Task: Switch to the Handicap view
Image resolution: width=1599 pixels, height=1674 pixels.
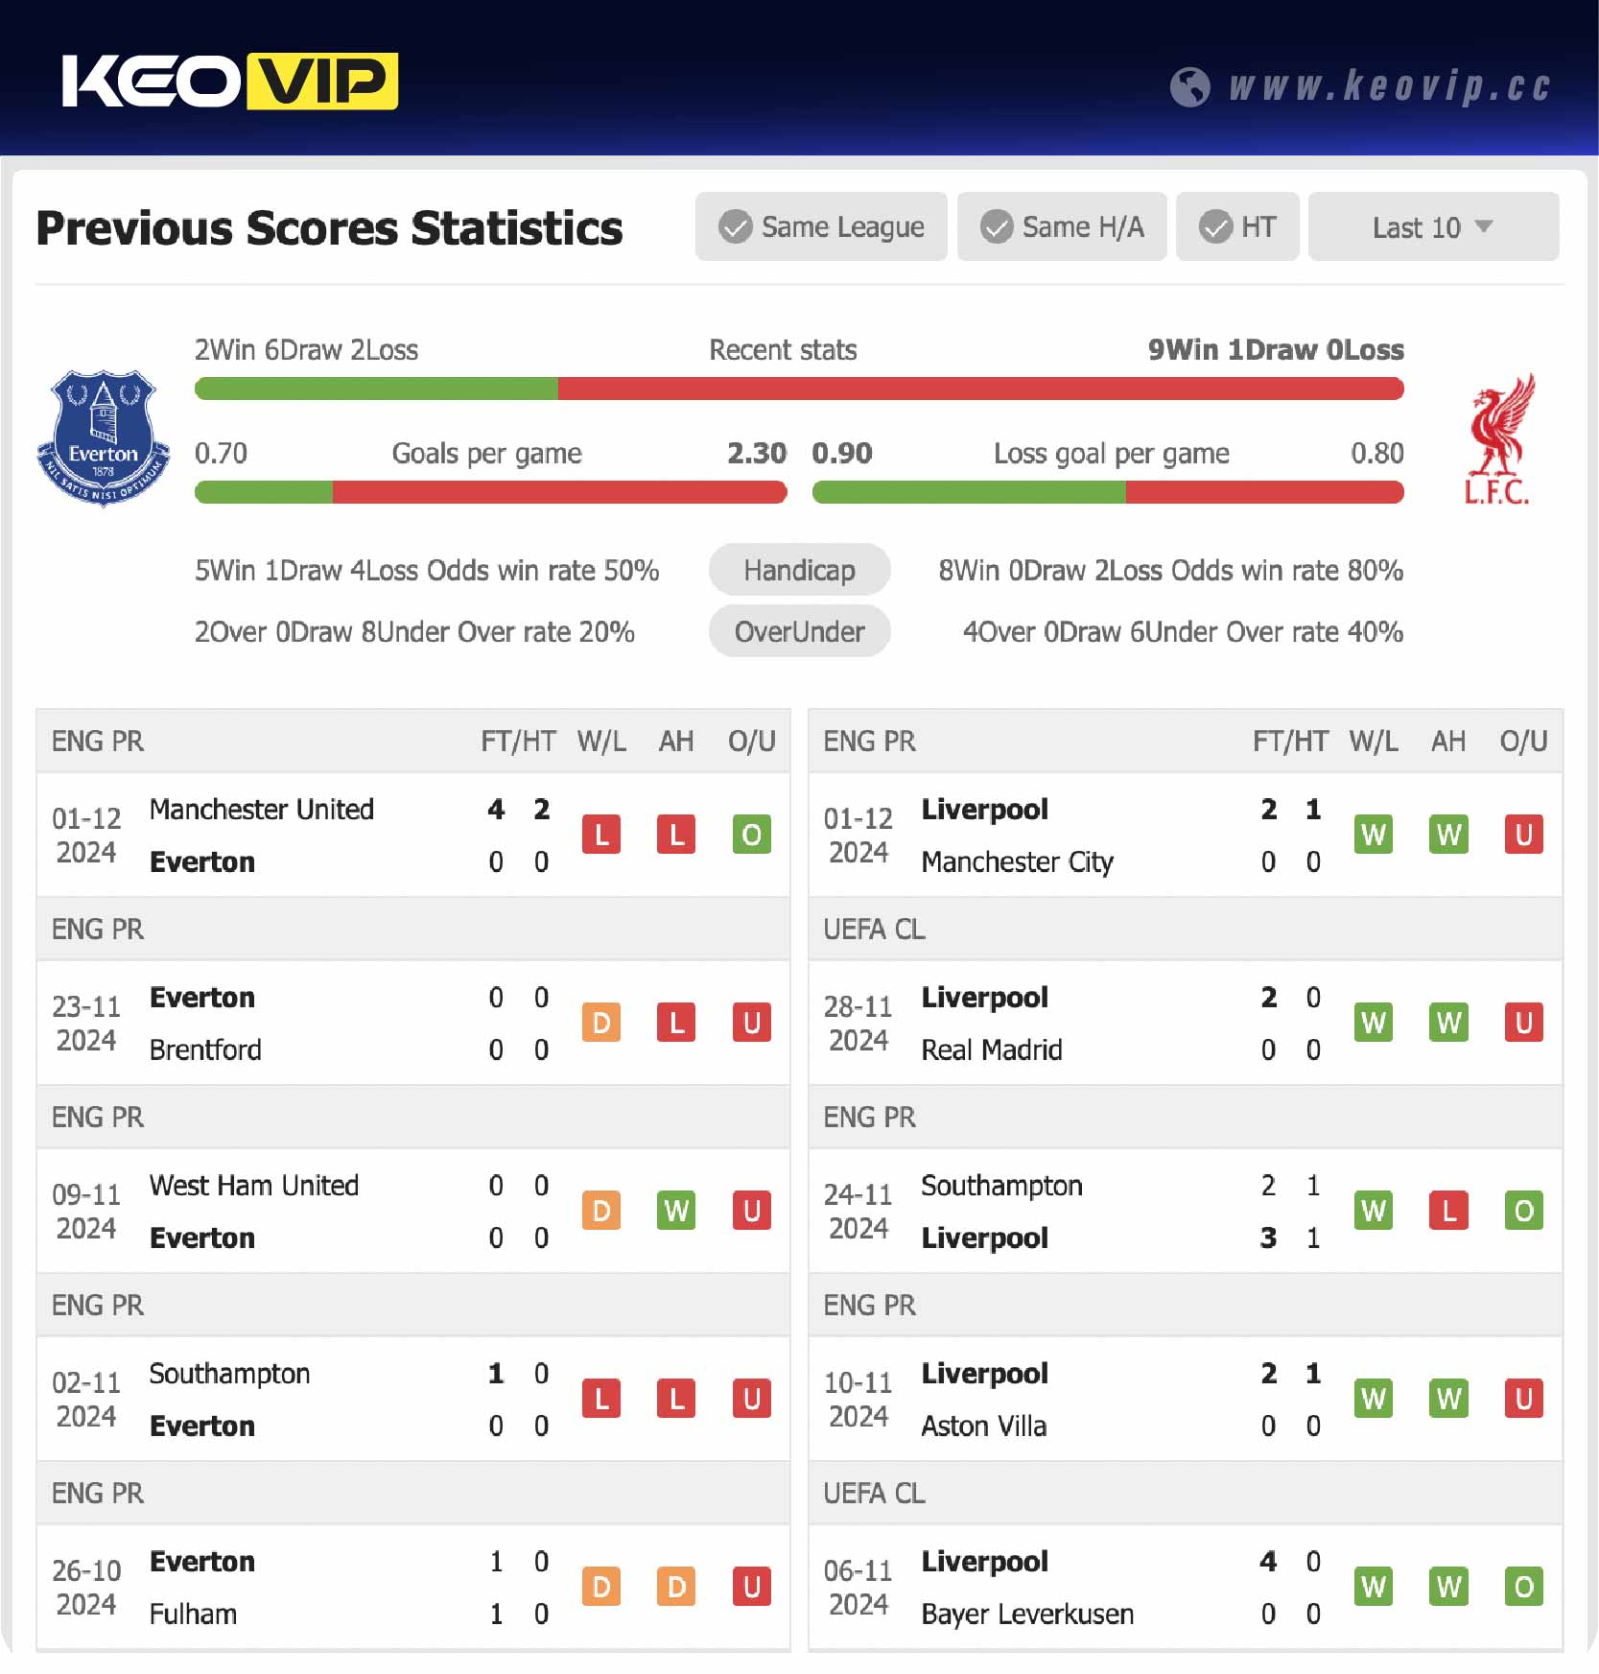Action: (799, 570)
